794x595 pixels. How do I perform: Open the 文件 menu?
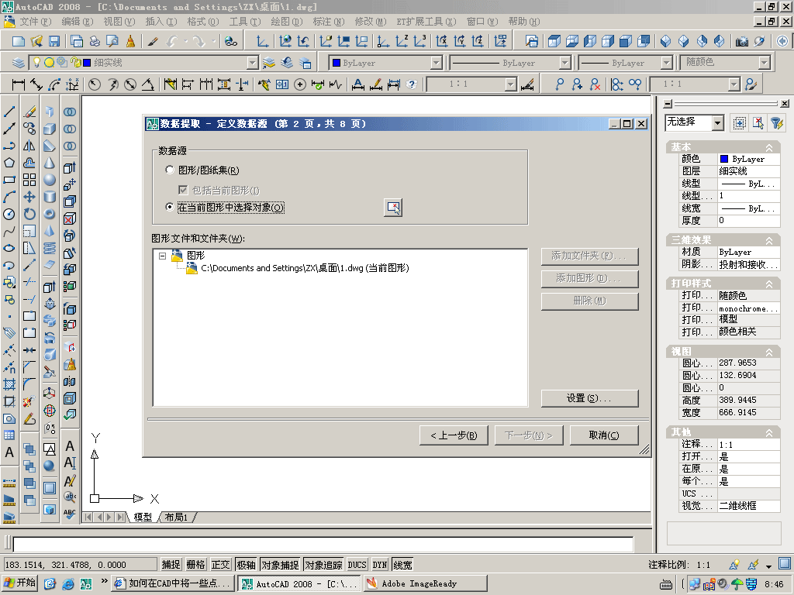[x=36, y=22]
